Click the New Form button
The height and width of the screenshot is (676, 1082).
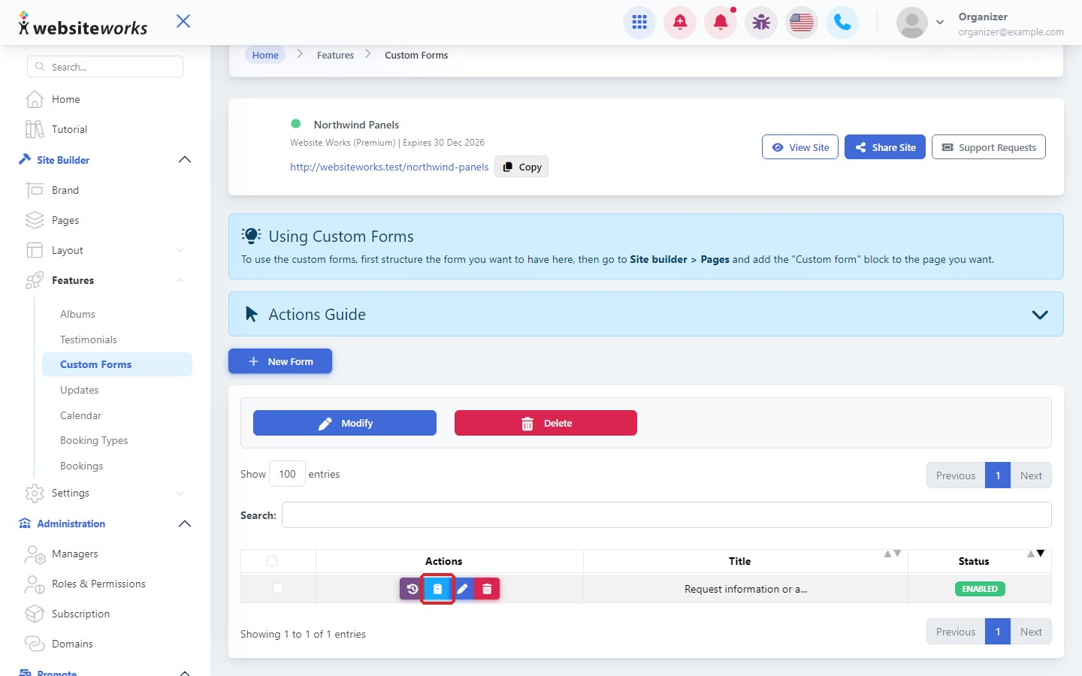(280, 361)
